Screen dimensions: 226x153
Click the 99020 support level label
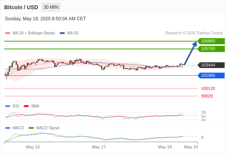tap(207, 96)
